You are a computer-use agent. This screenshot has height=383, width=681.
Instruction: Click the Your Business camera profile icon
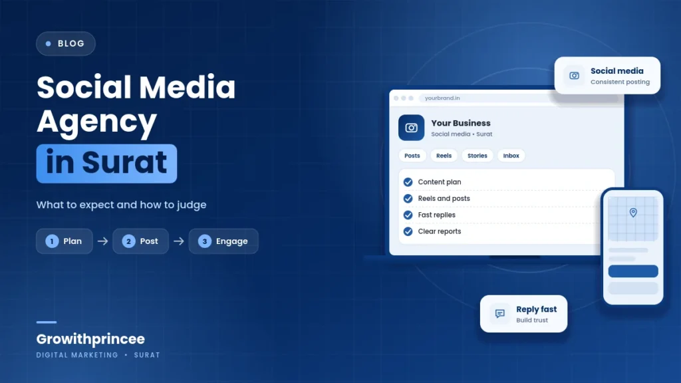411,128
